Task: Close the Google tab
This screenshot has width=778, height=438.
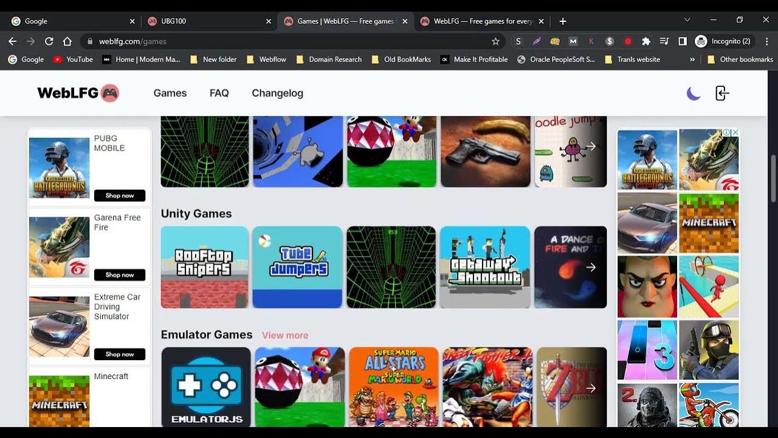Action: coord(133,21)
